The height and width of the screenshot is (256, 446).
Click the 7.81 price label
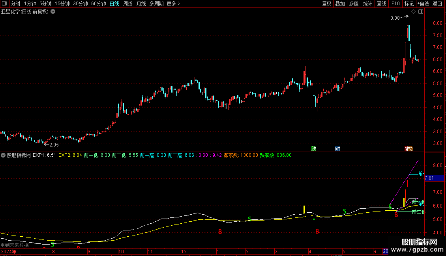point(429,178)
